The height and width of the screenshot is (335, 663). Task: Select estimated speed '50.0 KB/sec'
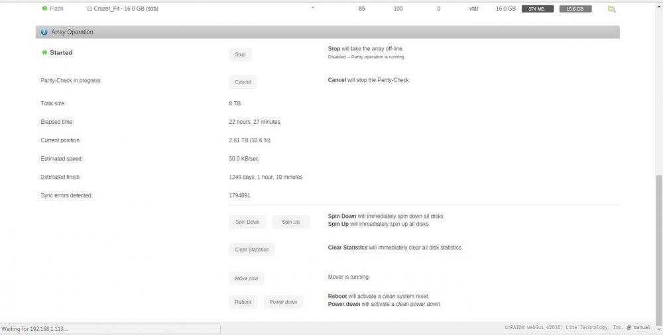[243, 159]
